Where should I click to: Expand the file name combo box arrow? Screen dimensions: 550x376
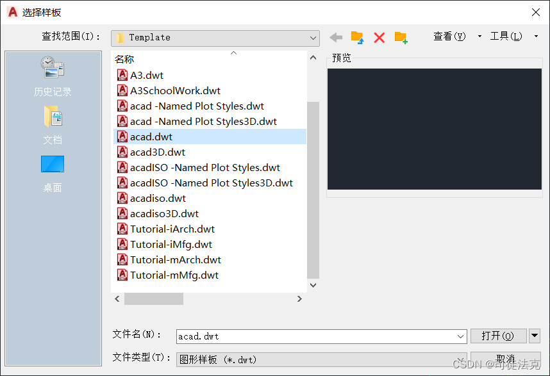[460, 336]
